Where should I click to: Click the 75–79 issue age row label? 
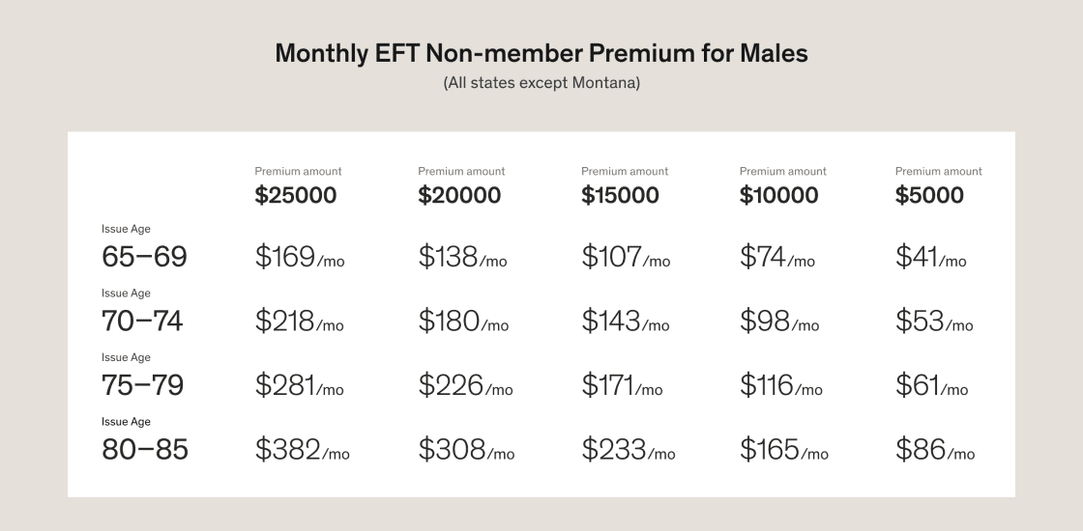click(142, 385)
